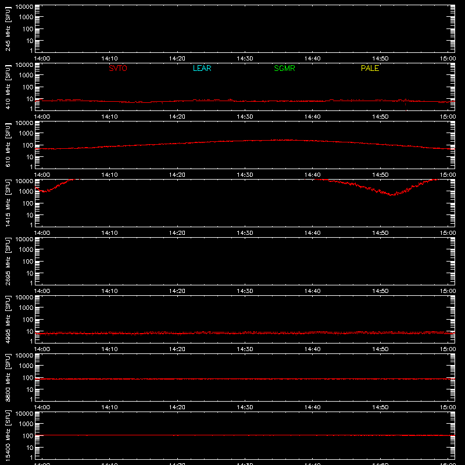Select the 2695 MHz [SFU] axis title
The width and height of the screenshot is (465, 465).
(x=8, y=261)
